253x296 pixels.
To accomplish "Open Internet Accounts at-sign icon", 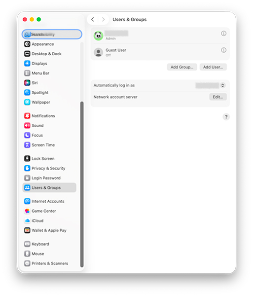I will point(27,201).
